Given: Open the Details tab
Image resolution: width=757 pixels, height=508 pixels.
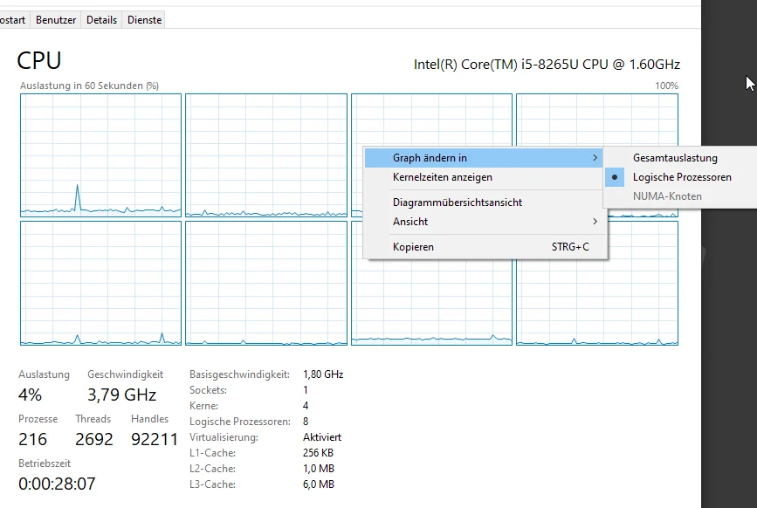Looking at the screenshot, I should pos(101,20).
